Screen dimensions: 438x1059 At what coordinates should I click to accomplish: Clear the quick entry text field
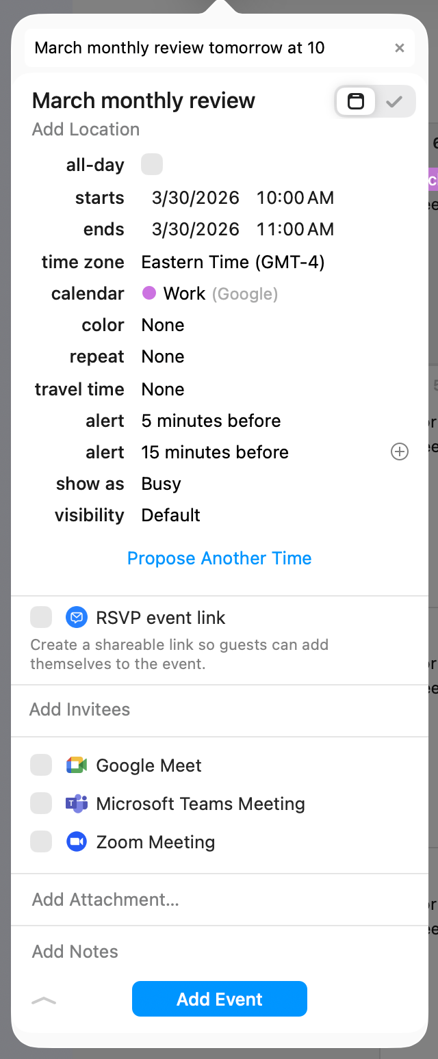(x=400, y=48)
